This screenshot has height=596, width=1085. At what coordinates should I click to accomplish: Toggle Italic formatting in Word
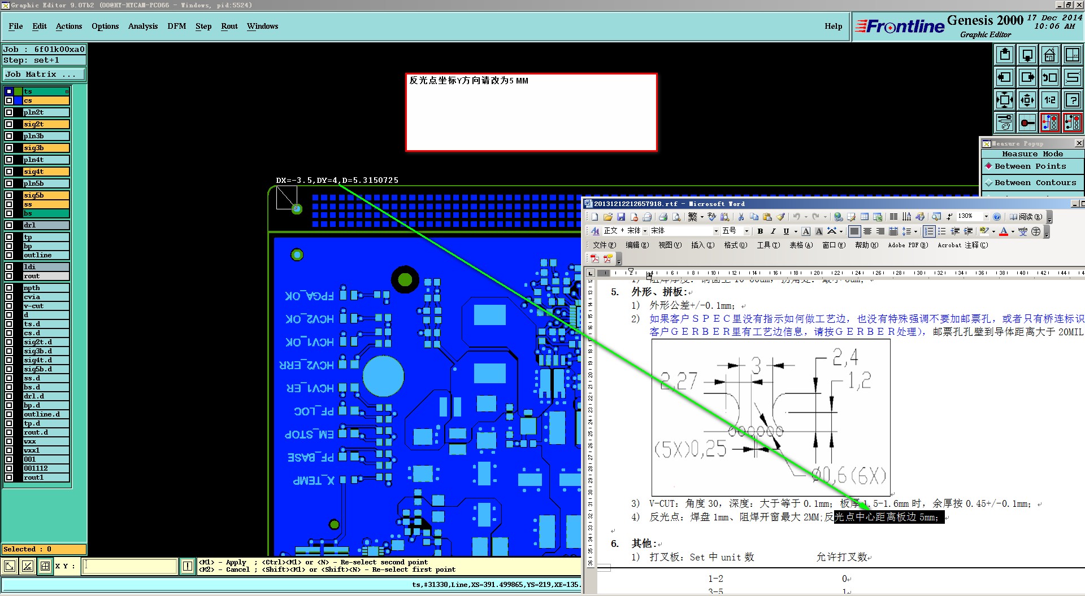pyautogui.click(x=773, y=231)
